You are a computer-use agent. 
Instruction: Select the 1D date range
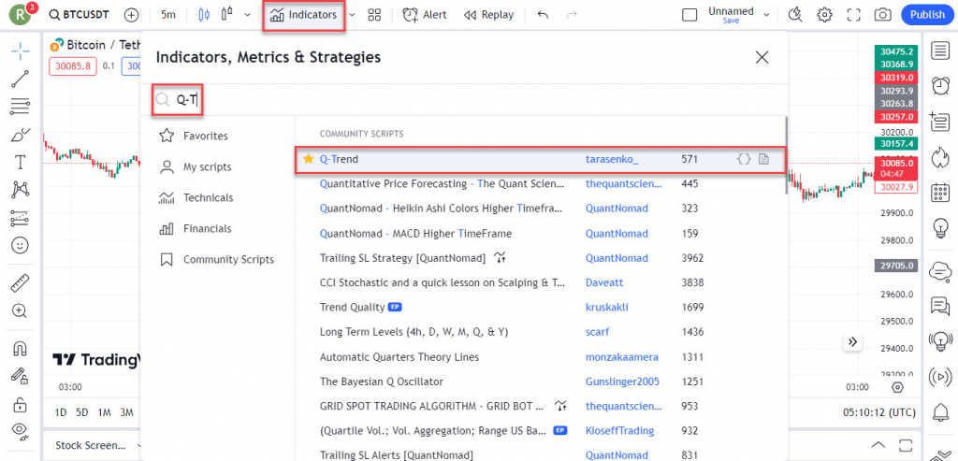coord(61,412)
